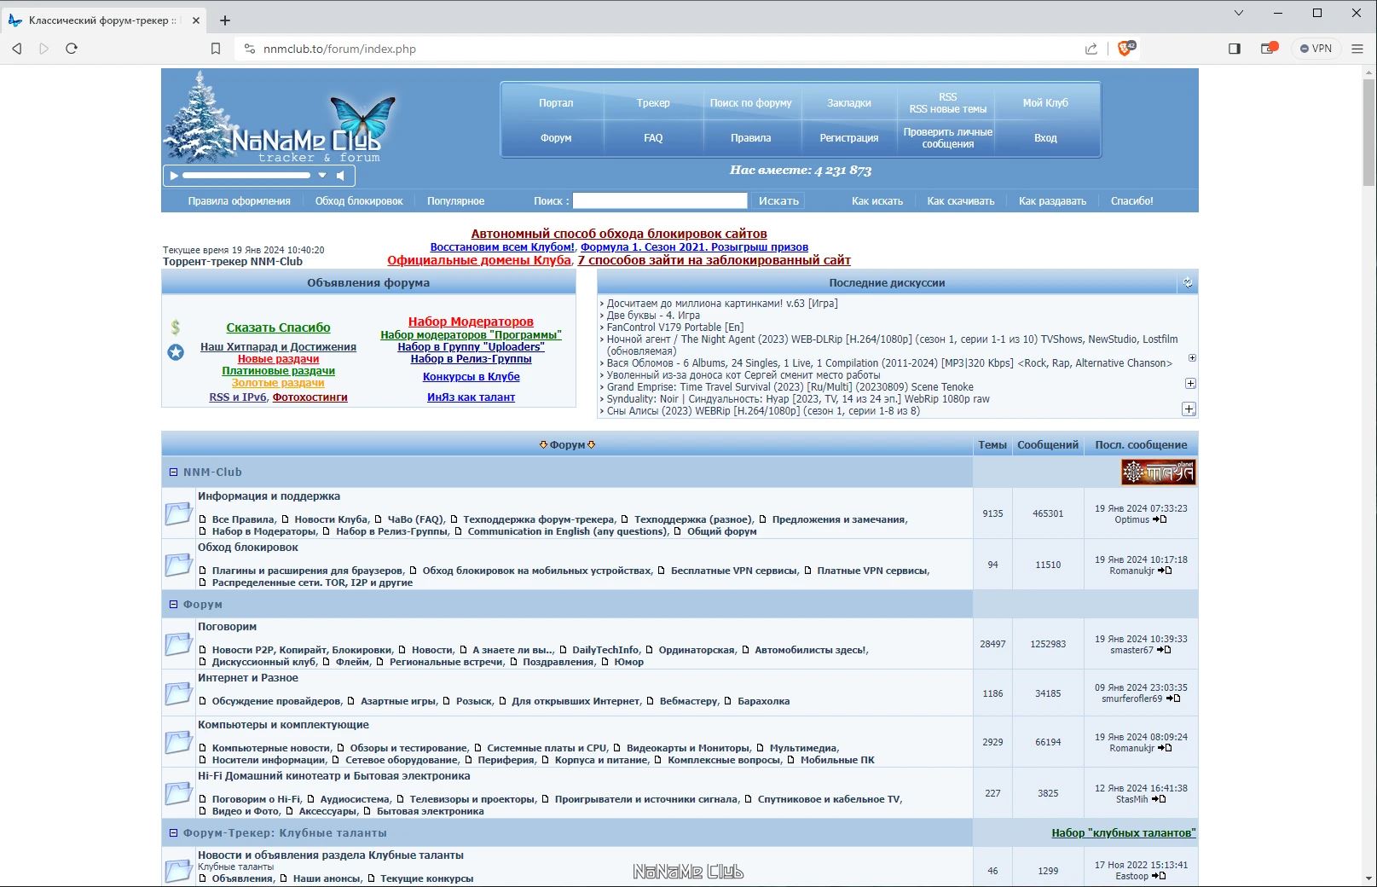The image size is (1377, 887).
Task: Collapse Форум-Трекер: Клубные таланты category
Action: click(173, 832)
